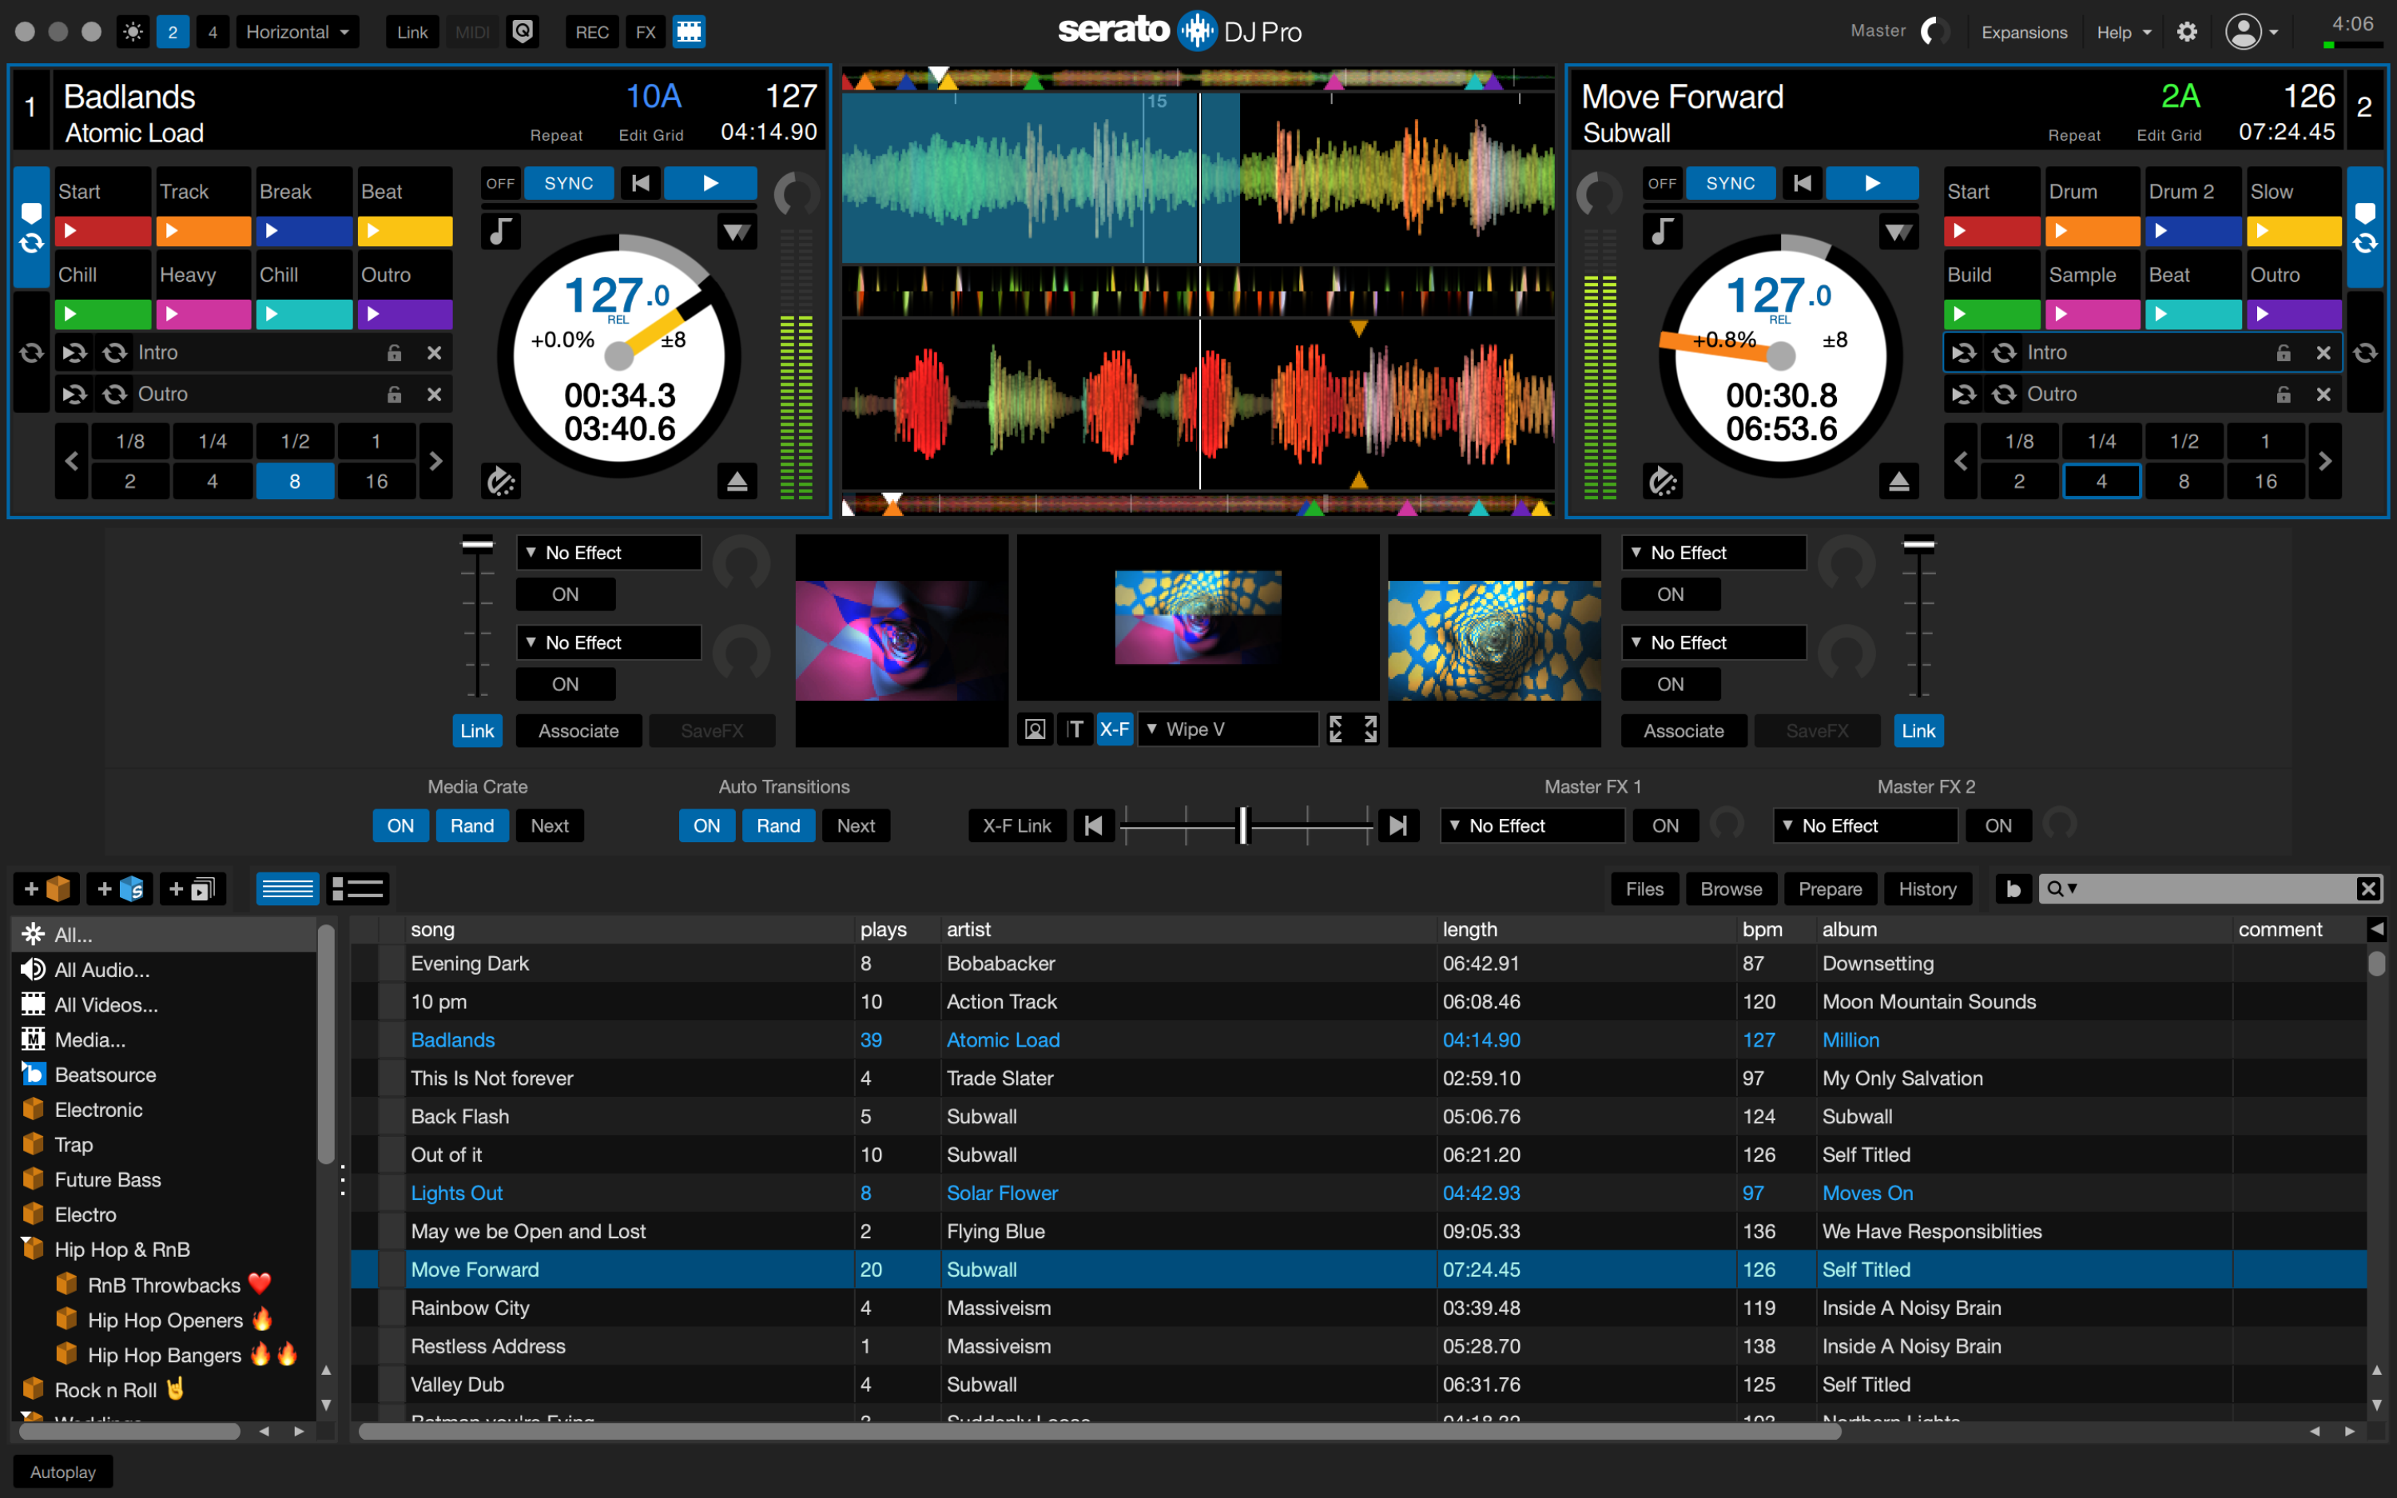The image size is (2397, 1498).
Task: Click deck 1 censor/slip edit icon
Action: 500,482
